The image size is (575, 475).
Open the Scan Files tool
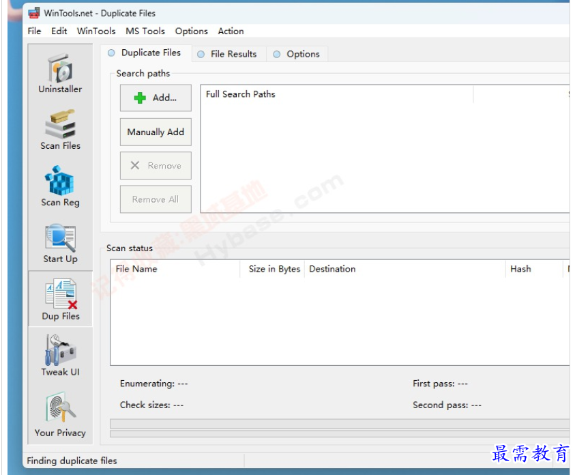[x=60, y=130]
